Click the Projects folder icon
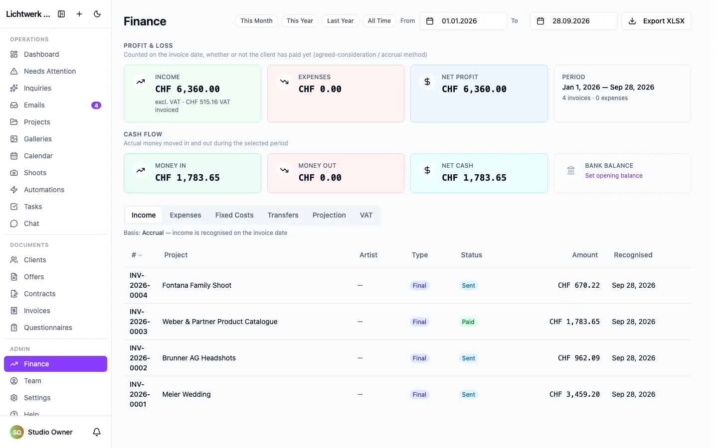The height and width of the screenshot is (448, 718). 14,122
